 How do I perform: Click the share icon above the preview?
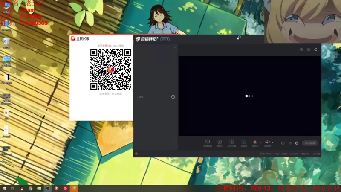coord(315,49)
